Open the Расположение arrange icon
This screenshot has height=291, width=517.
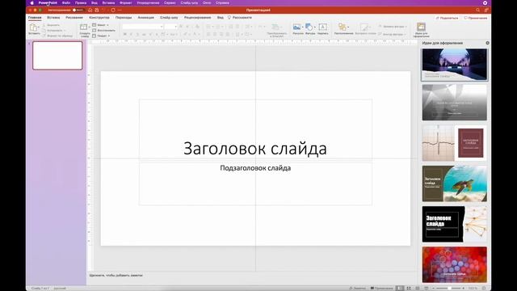click(343, 27)
